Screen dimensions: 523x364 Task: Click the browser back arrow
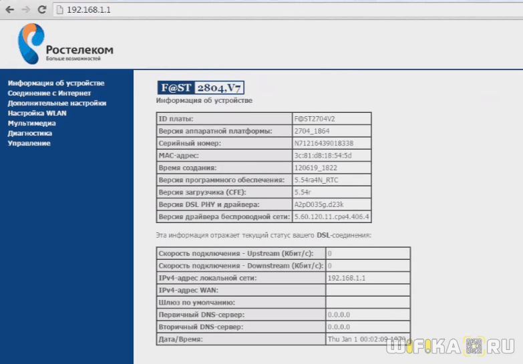coord(10,9)
